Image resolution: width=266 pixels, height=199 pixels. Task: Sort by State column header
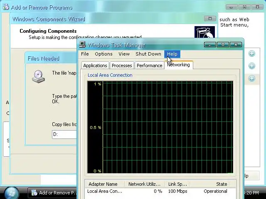pyautogui.click(x=210, y=184)
